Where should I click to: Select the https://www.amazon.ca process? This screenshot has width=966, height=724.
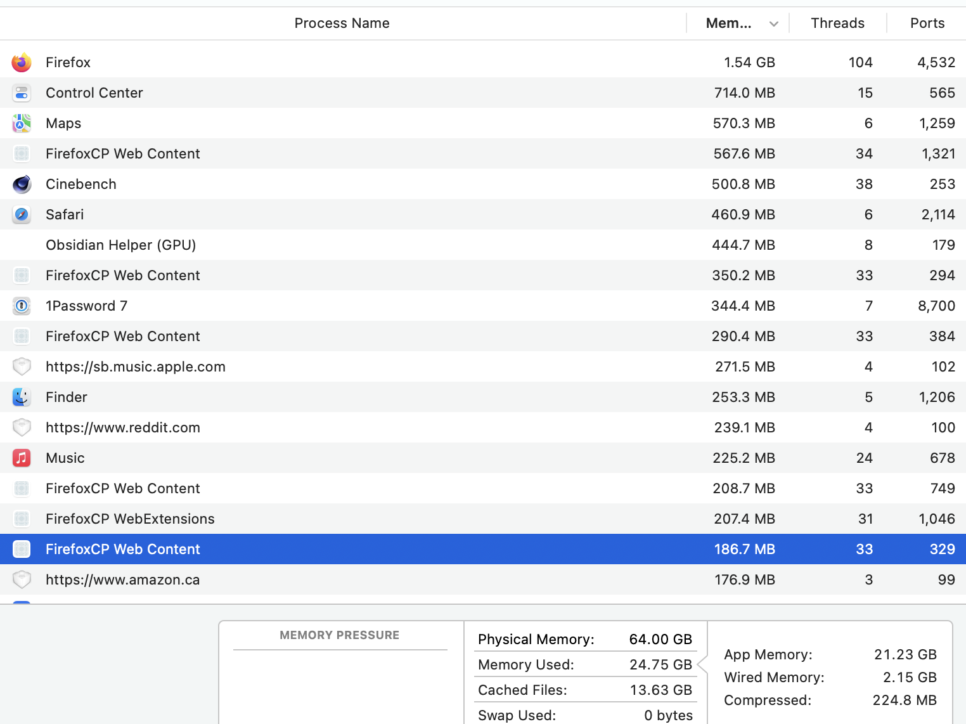[x=123, y=579]
